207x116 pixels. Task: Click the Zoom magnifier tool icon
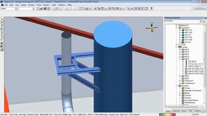[x=128, y=9]
